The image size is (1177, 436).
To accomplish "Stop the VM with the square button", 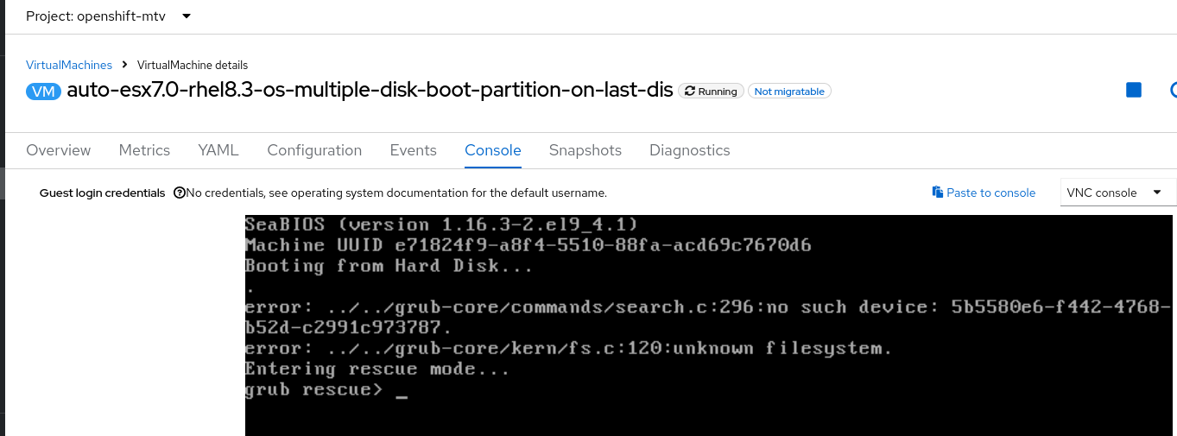I will (1134, 91).
